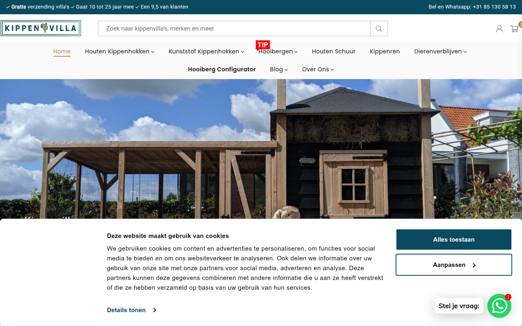The image size is (522, 326).
Task: Submit search with the magnifier icon
Action: pos(379,29)
